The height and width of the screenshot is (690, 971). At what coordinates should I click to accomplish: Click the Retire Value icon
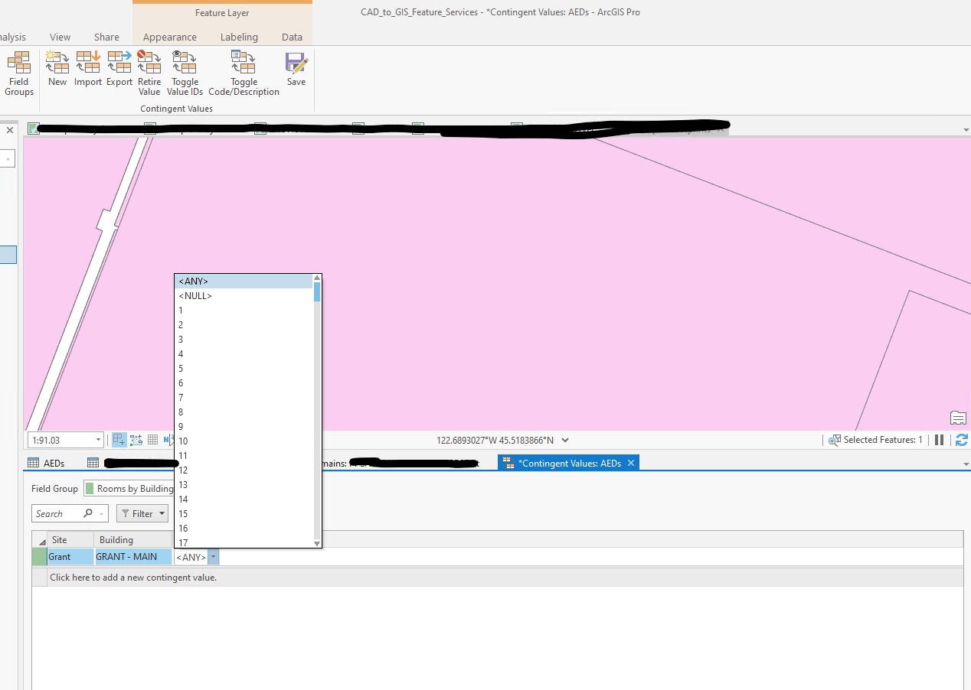click(149, 73)
